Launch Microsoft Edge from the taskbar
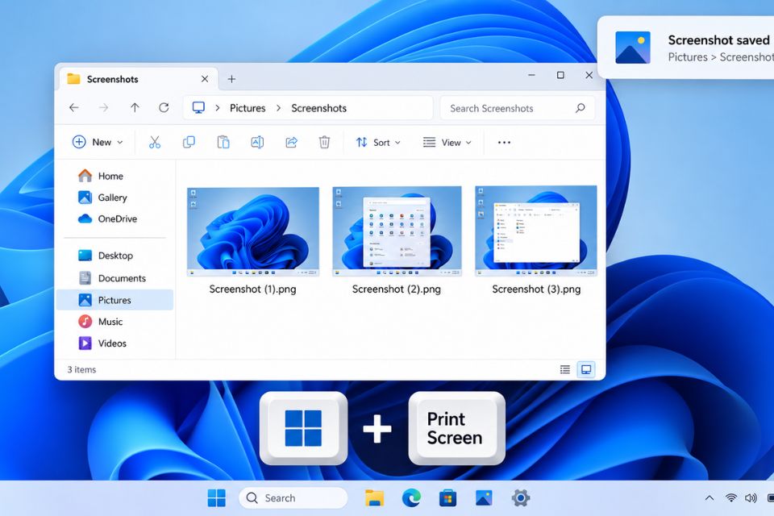Screen dimensions: 774x516 411,497
